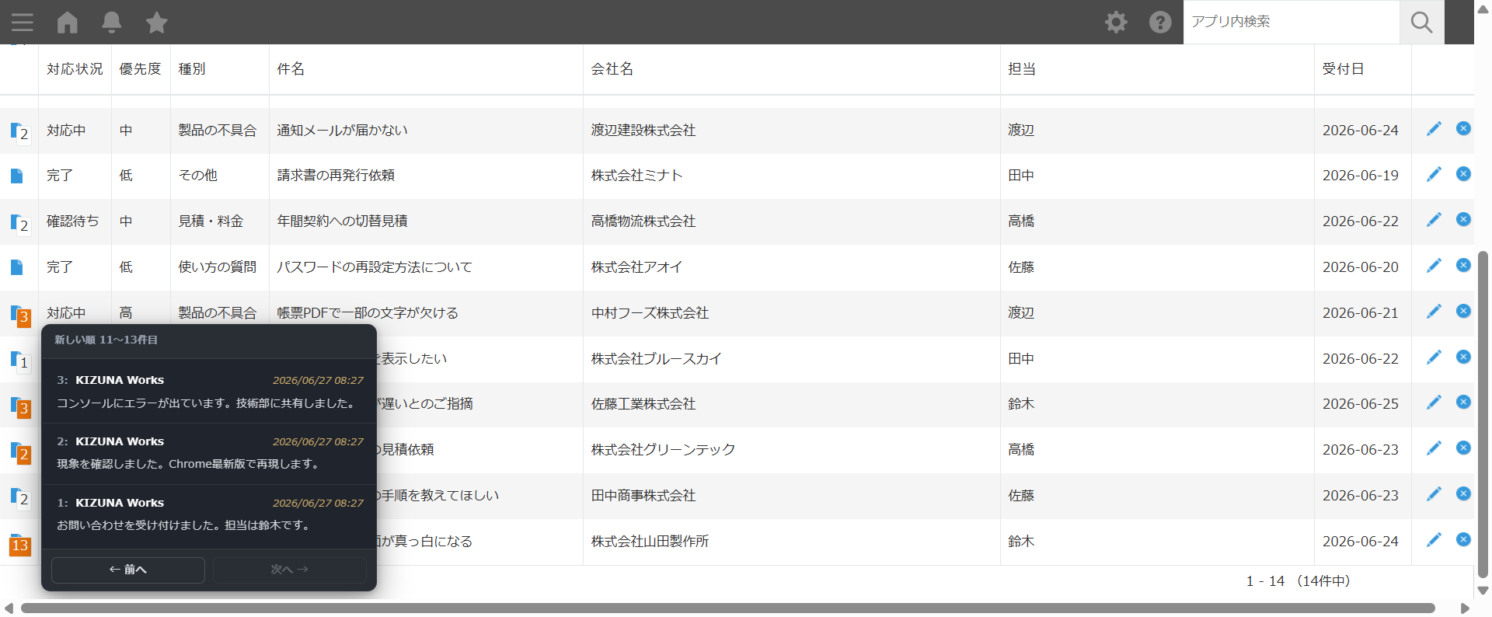Open notifications bell
This screenshot has height=617, width=1492.
pyautogui.click(x=112, y=22)
